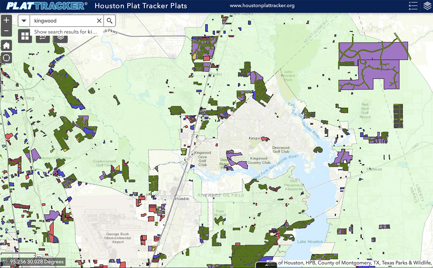433x268 pixels.
Task: Open the Layer List in the header
Action: click(x=427, y=6)
